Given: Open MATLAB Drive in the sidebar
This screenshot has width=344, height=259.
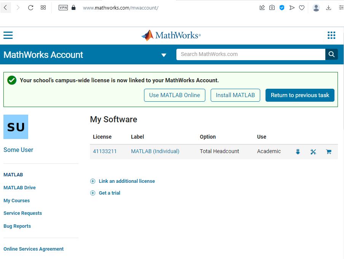Looking at the screenshot, I should click(x=19, y=188).
